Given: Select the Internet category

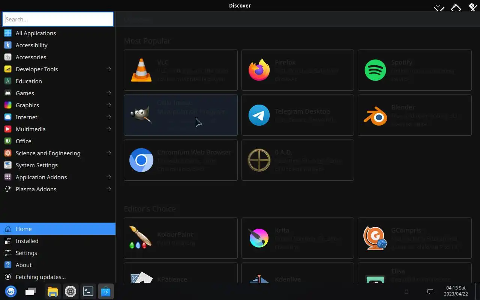Looking at the screenshot, I should pos(58,117).
